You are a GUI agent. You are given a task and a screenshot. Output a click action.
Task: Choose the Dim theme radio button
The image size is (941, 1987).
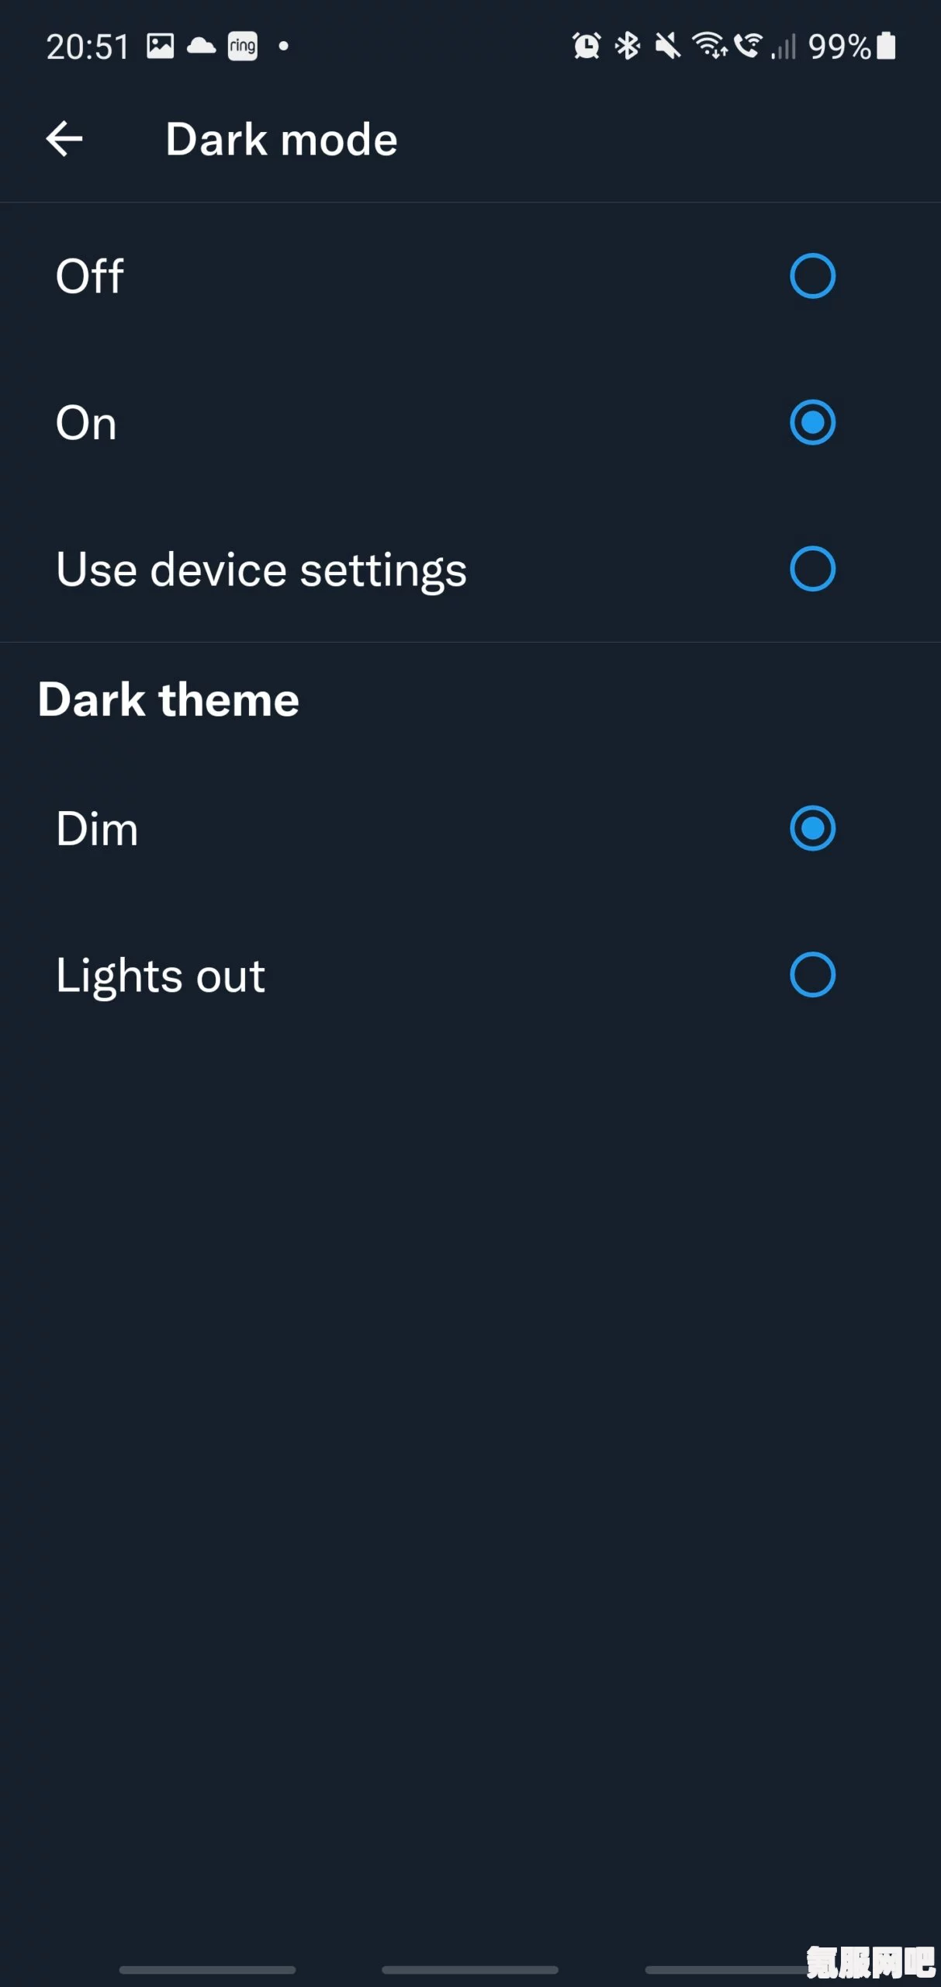coord(812,828)
